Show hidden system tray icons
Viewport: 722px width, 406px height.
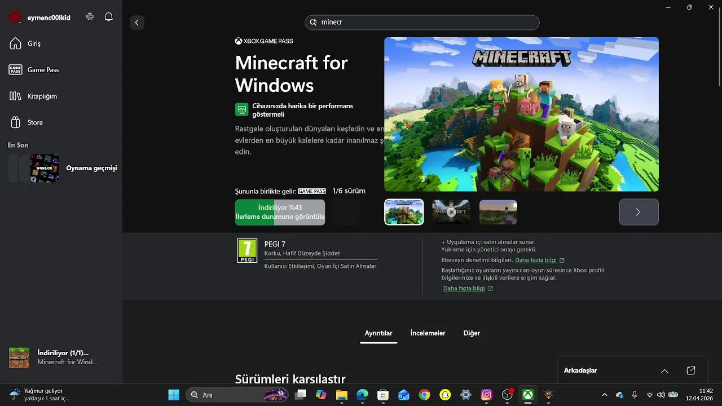click(605, 395)
